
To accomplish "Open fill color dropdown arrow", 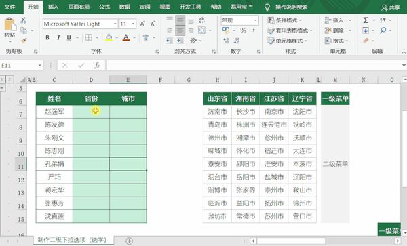I will click(x=117, y=38).
